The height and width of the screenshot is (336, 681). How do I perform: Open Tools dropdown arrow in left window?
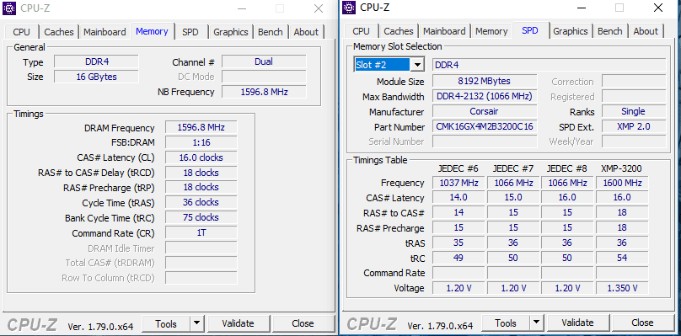click(196, 323)
